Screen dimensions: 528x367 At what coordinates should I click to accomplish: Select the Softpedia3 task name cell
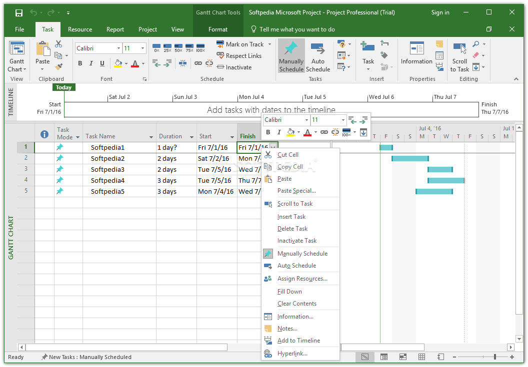(x=119, y=170)
